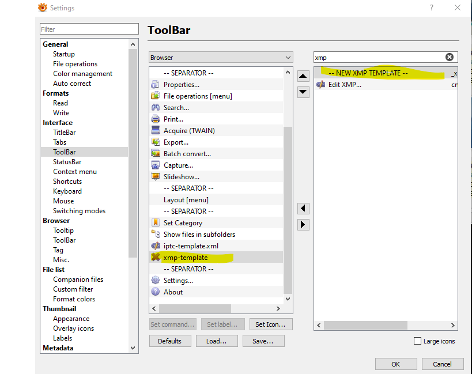Screen dimensions: 472x374
Task: Open Color management settings
Action: [x=82, y=74]
